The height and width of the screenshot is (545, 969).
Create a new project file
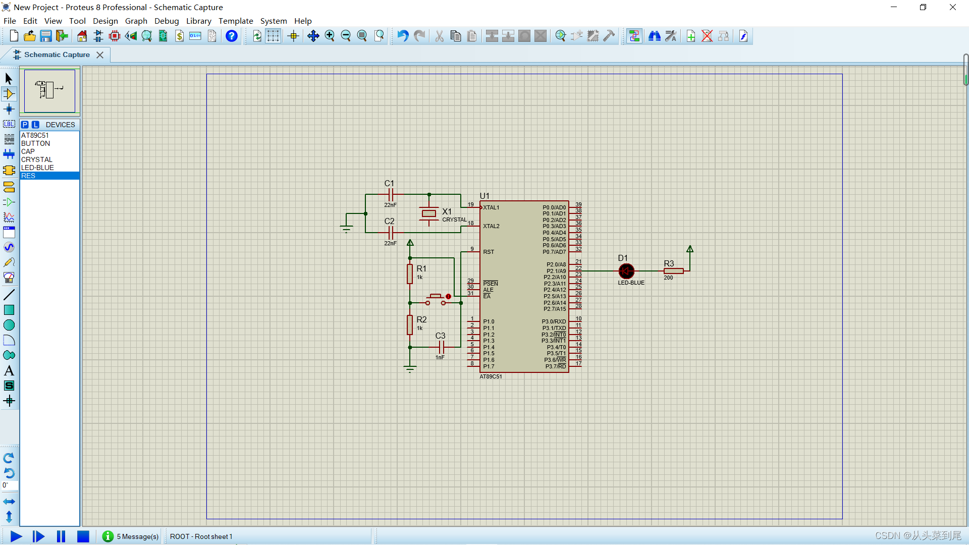[14, 36]
